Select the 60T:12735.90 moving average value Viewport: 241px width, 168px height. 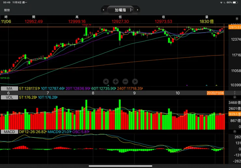(x=104, y=88)
